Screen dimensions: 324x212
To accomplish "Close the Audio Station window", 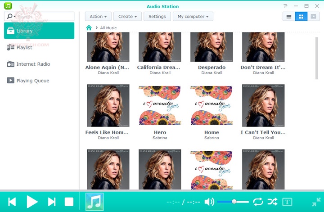I will (x=317, y=6).
